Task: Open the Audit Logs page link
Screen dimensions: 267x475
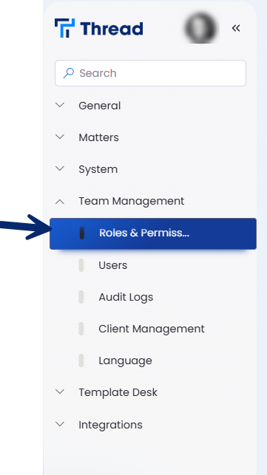Action: point(126,297)
